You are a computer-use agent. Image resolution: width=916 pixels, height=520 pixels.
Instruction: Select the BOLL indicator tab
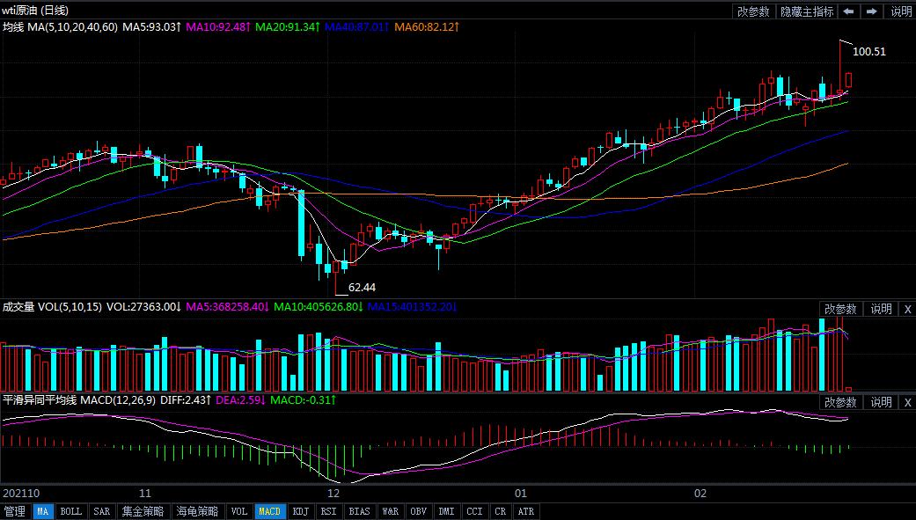click(x=70, y=511)
